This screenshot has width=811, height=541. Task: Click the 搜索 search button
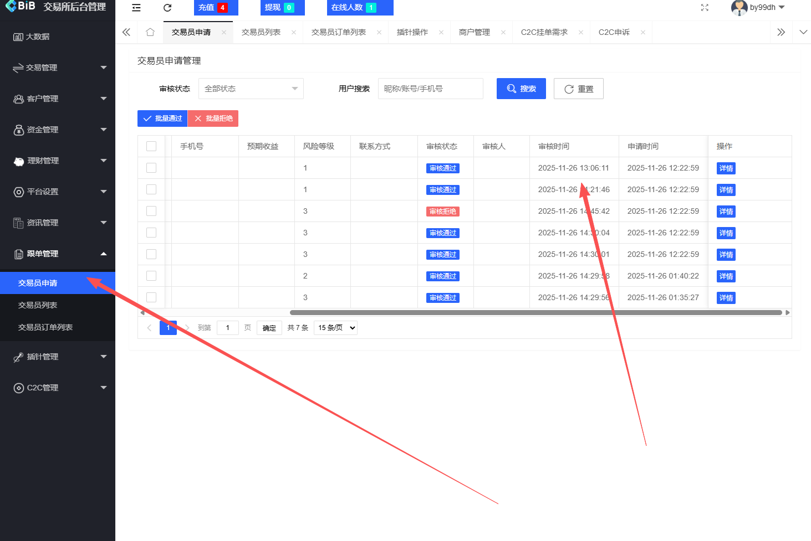tap(521, 89)
